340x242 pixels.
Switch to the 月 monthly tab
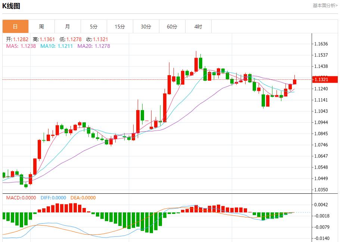click(68, 27)
